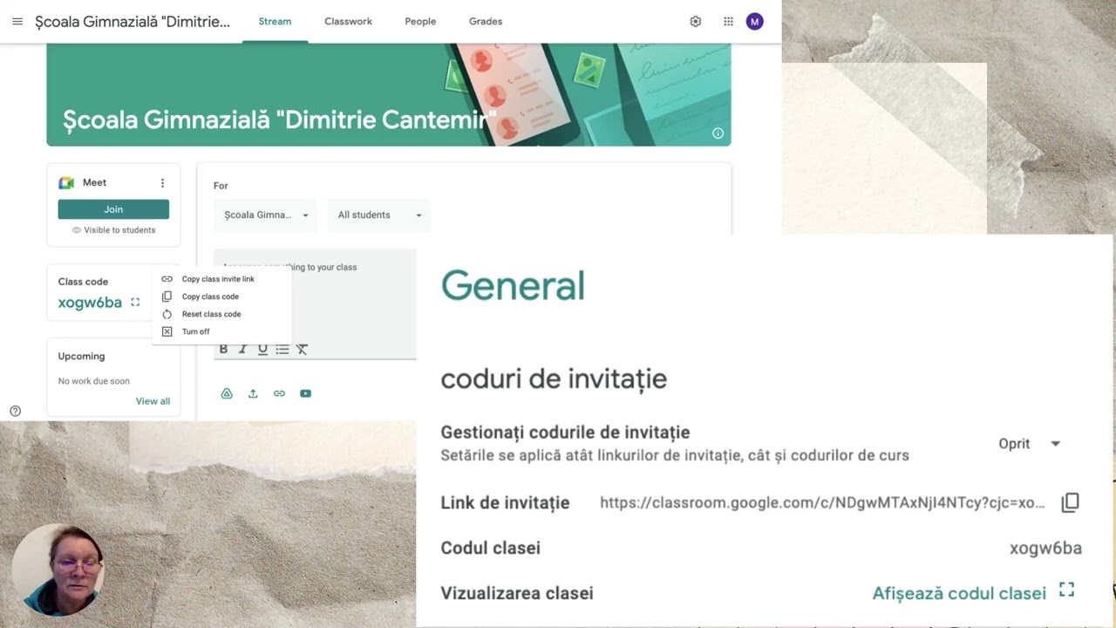Open class settings gear icon
This screenshot has height=628, width=1116.
696,22
